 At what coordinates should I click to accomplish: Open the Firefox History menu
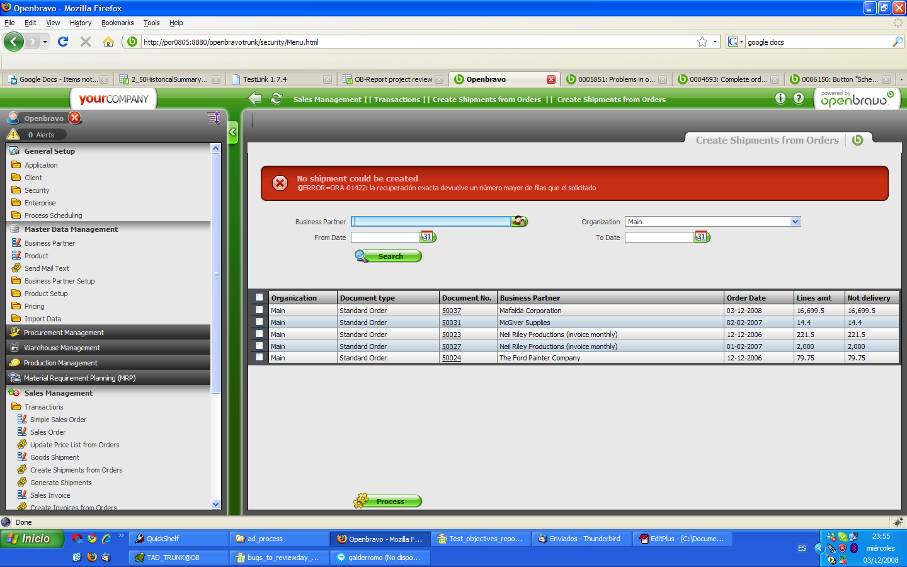pyautogui.click(x=81, y=23)
